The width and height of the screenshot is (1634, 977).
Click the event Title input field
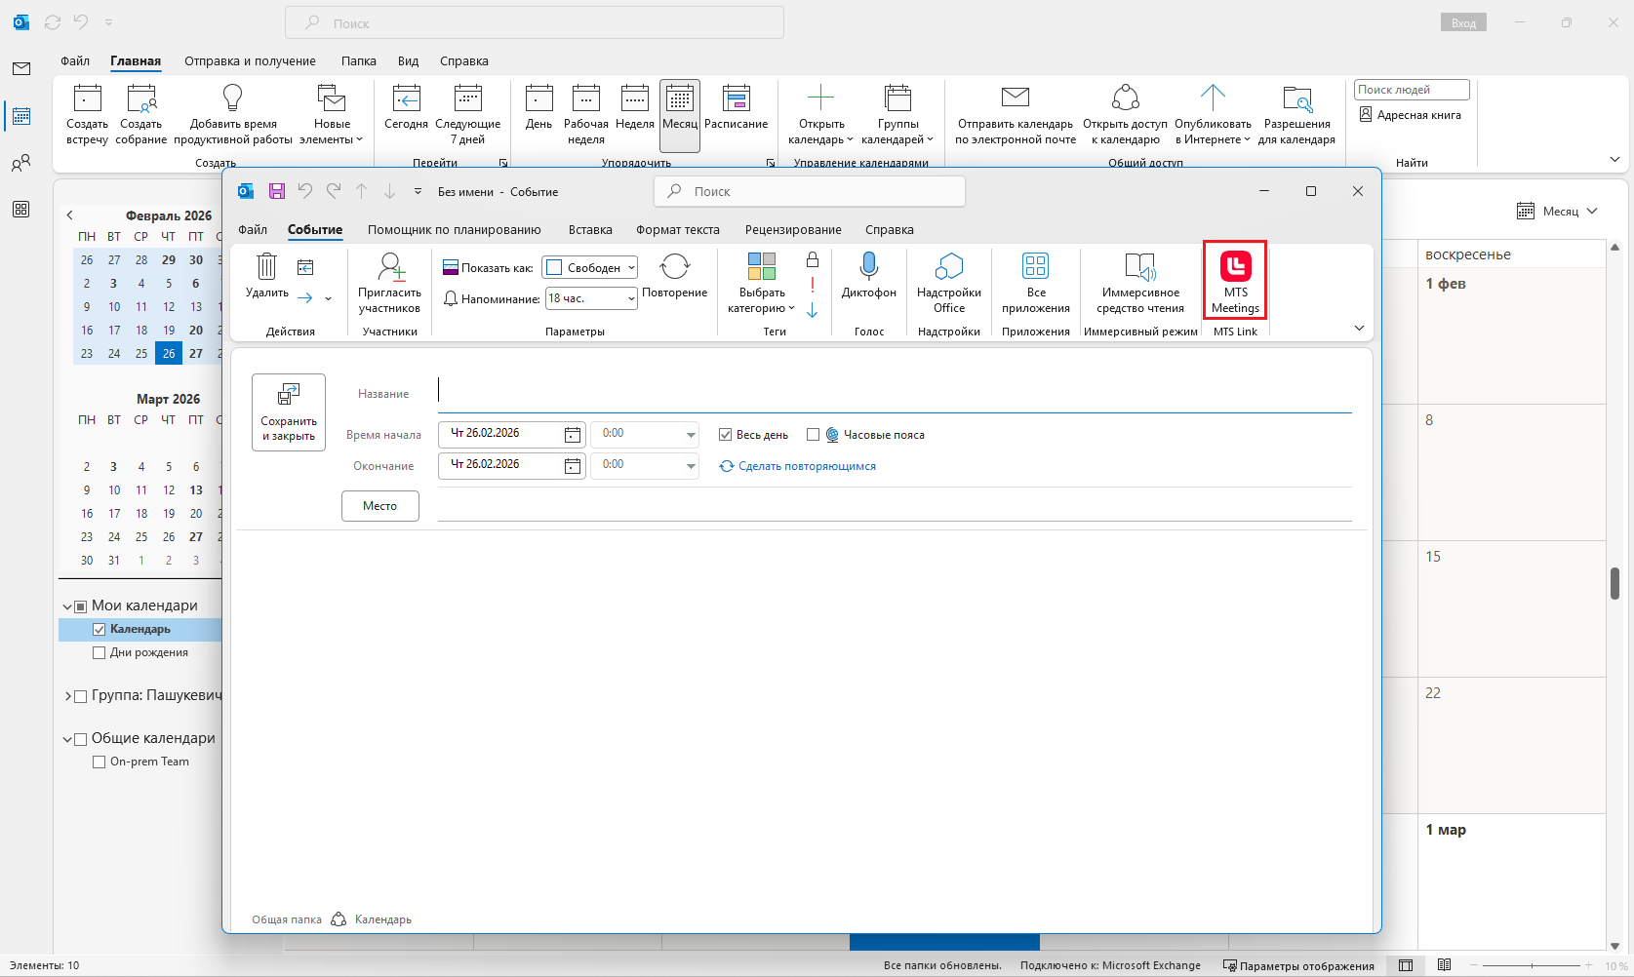tap(893, 392)
